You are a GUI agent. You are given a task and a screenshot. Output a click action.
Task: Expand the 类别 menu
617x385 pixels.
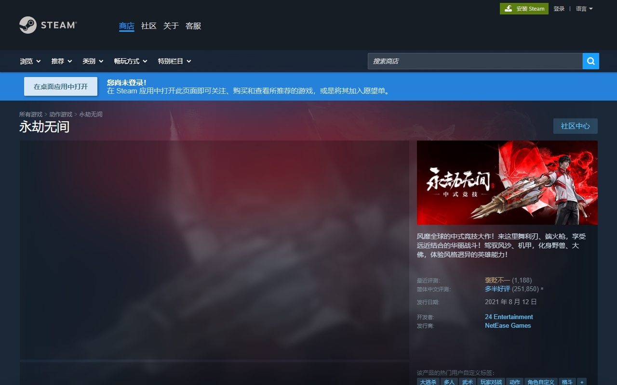click(93, 61)
